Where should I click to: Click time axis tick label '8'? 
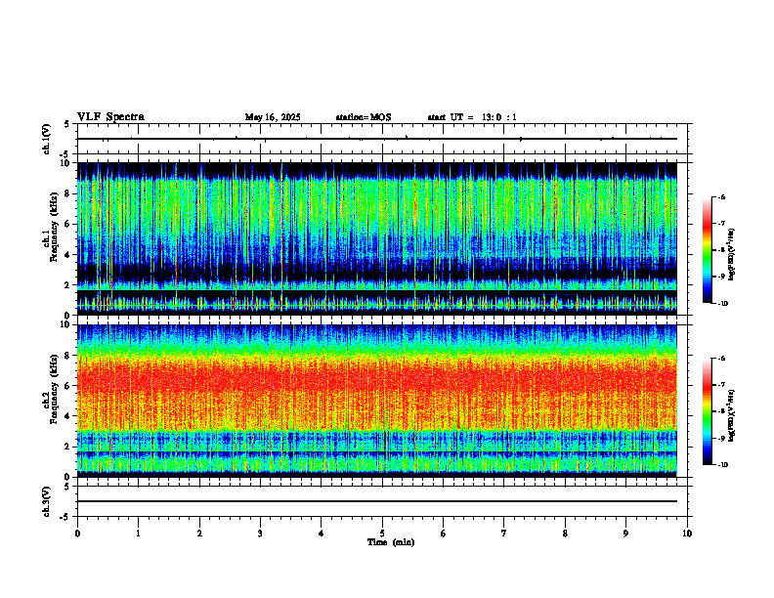tap(565, 534)
